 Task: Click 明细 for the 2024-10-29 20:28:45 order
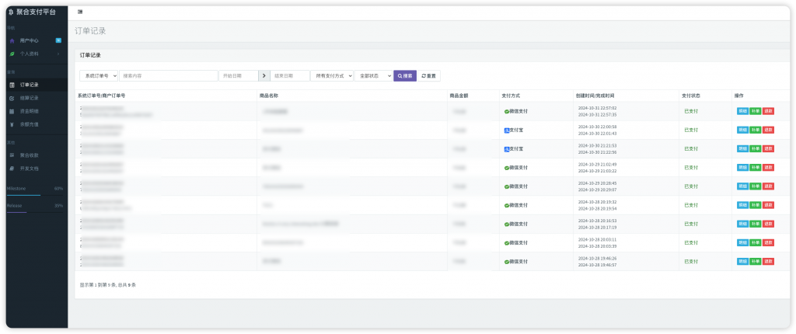[742, 186]
